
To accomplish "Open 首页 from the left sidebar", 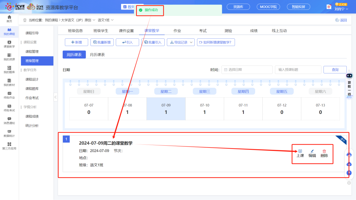I will click(x=9, y=19).
